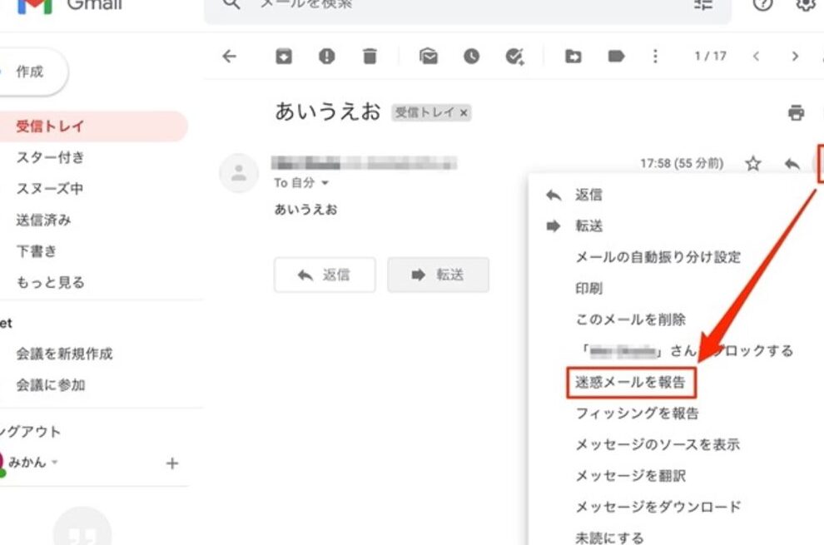Click sender avatar icon
This screenshot has width=824, height=545.
239,173
